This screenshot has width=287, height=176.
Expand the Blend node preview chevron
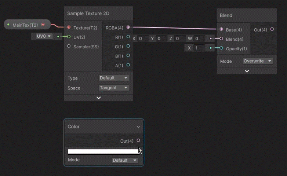click(247, 71)
